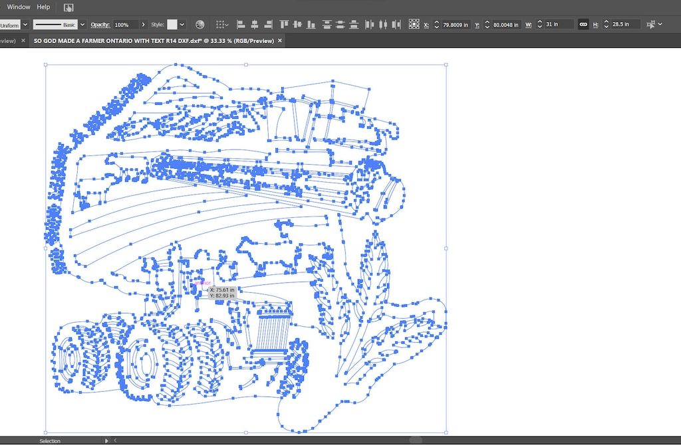Click the graphic Style swatch
This screenshot has height=445, width=681.
click(172, 25)
